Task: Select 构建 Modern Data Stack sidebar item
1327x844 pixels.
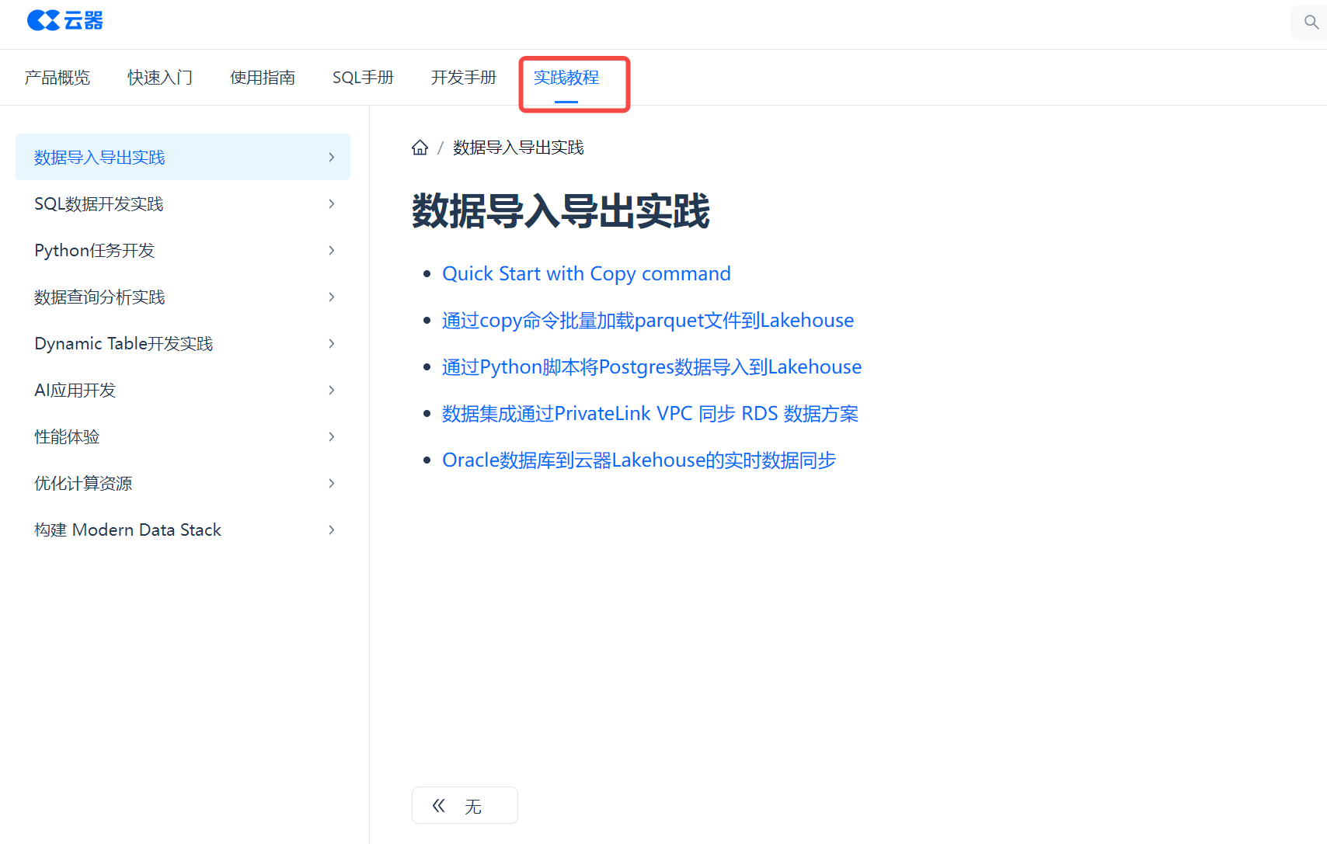Action: pyautogui.click(x=128, y=530)
